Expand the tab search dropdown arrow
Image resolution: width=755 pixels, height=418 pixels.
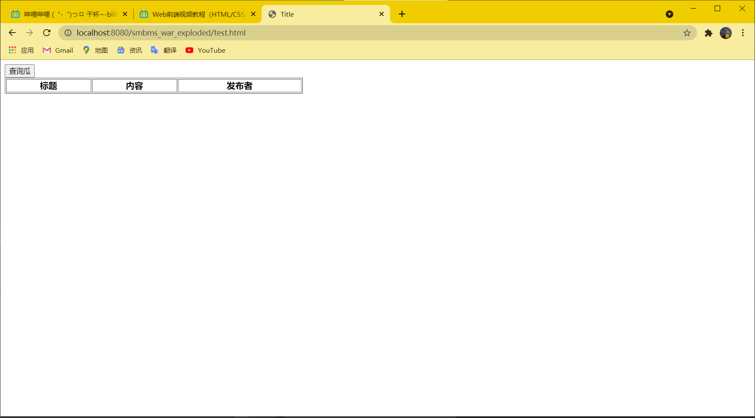coord(670,14)
